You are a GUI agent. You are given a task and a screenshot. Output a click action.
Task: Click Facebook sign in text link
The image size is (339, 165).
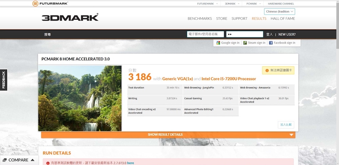pyautogui.click(x=284, y=43)
